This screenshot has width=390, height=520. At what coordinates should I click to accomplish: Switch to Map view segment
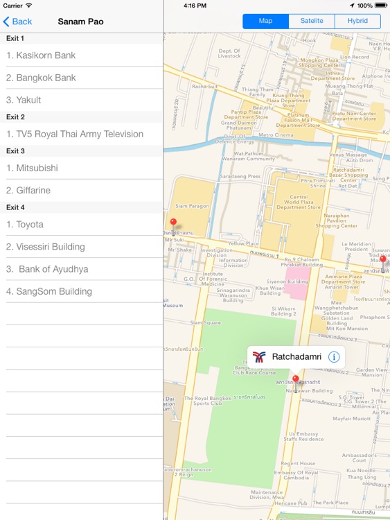coord(266,21)
